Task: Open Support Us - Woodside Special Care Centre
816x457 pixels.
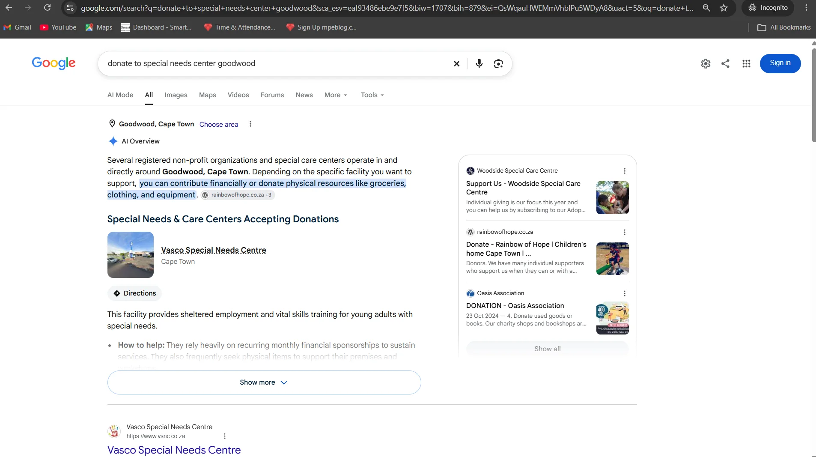Action: [x=523, y=188]
